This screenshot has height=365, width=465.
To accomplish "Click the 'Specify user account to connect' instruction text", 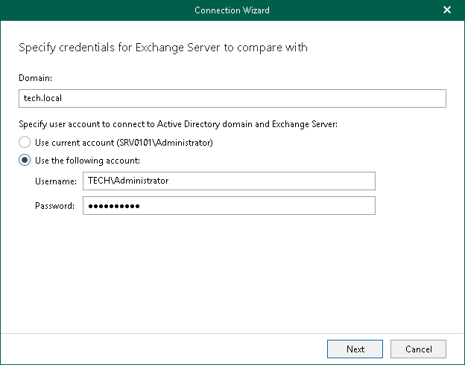I will [x=177, y=124].
